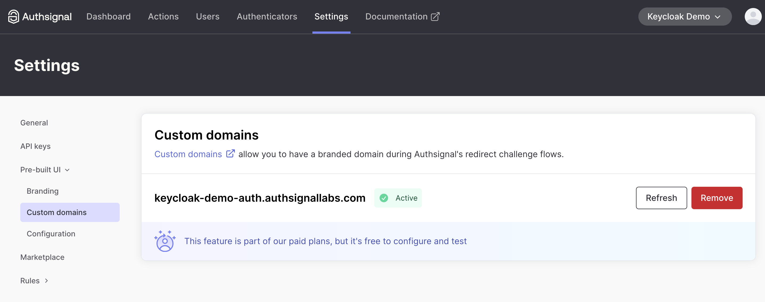Image resolution: width=765 pixels, height=302 pixels.
Task: Click the Active status label
Action: (x=406, y=198)
